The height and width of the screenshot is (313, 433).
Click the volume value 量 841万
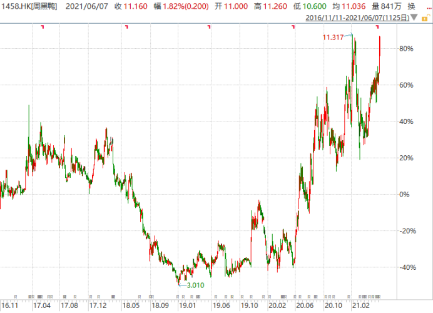[386, 6]
